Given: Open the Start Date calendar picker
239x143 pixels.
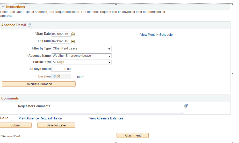Looking at the screenshot, I should [x=73, y=34].
